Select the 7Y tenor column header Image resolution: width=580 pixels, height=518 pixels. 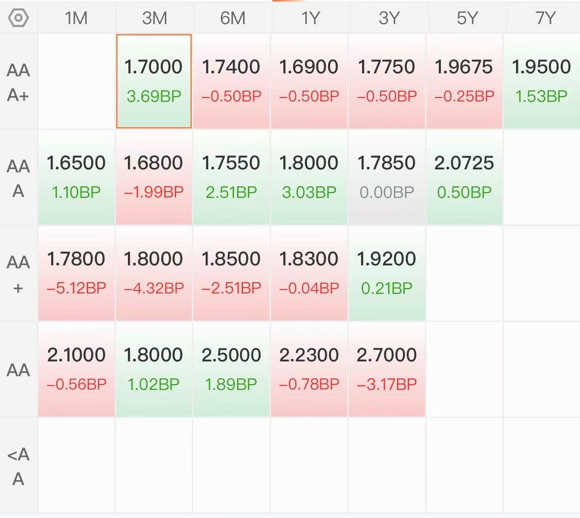point(545,18)
